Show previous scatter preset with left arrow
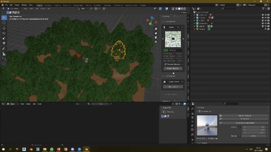Viewport: 271px width, 152px height. (x=163, y=39)
